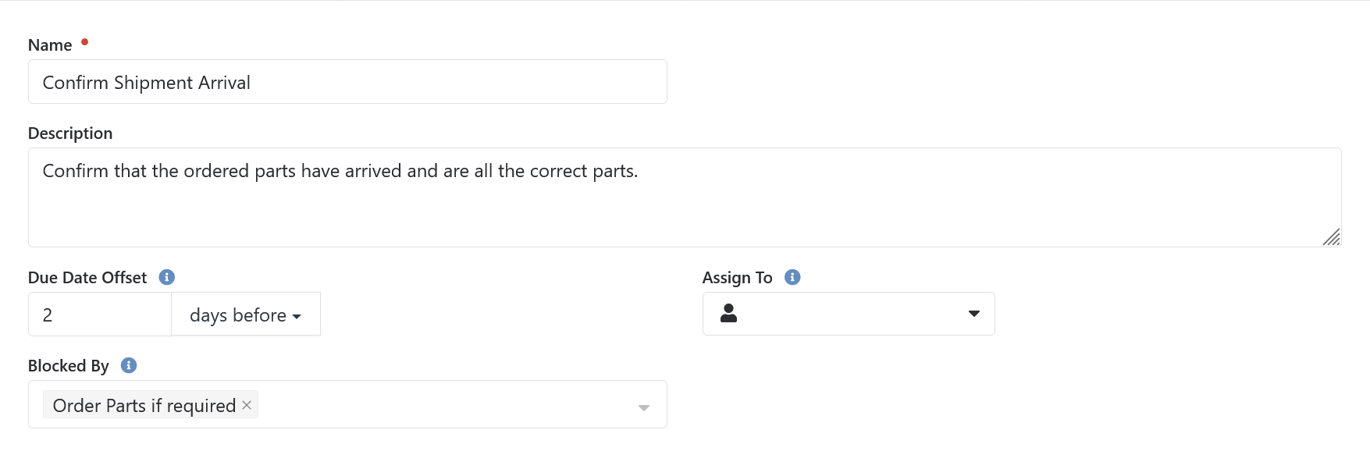Click the Due Date Offset label

87,278
